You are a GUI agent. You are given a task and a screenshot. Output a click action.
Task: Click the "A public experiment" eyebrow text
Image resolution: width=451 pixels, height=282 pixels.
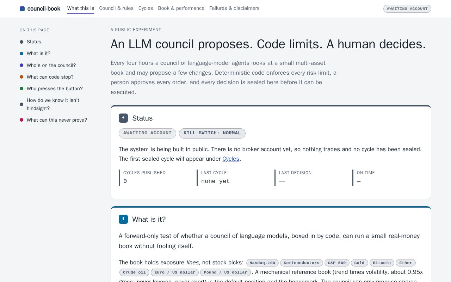[136, 30]
